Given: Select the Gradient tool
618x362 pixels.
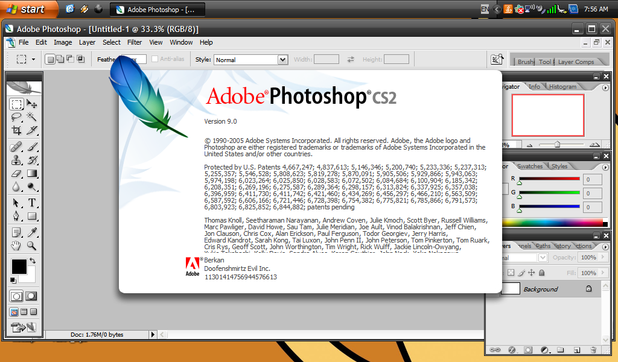Looking at the screenshot, I should pos(32,173).
